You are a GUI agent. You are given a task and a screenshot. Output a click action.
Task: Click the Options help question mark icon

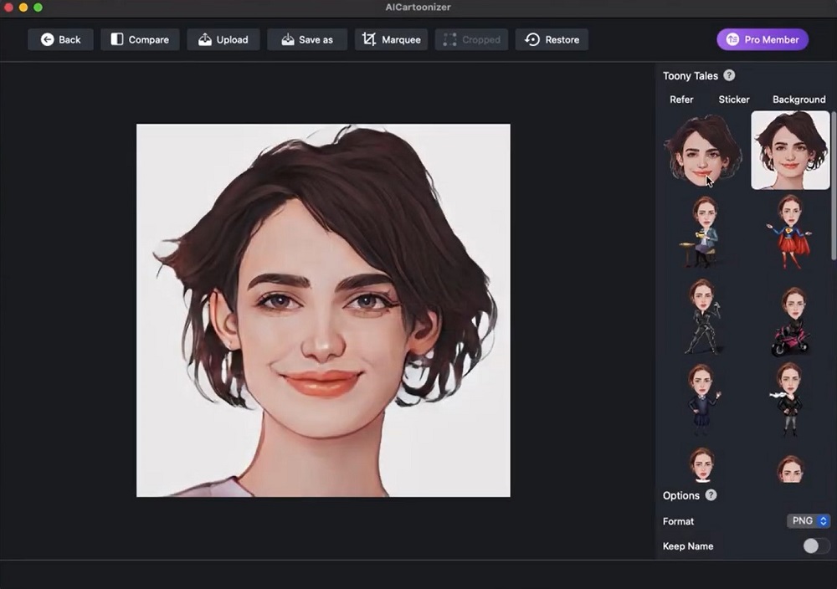pos(710,494)
